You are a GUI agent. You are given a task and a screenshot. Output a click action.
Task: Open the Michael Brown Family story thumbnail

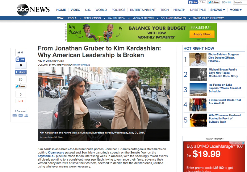coord(198,74)
